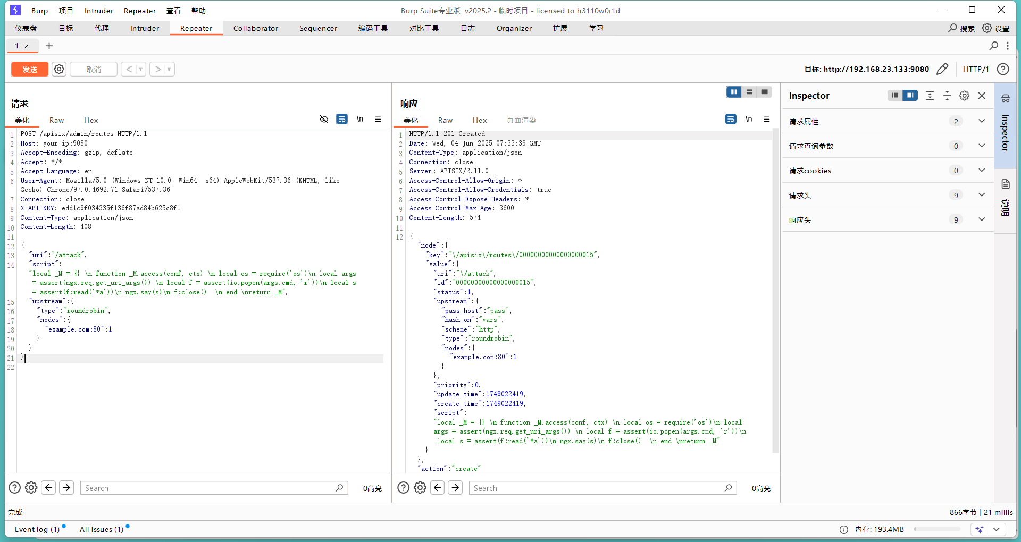
Task: Click the Burp Suite logo icon
Action: click(15, 10)
